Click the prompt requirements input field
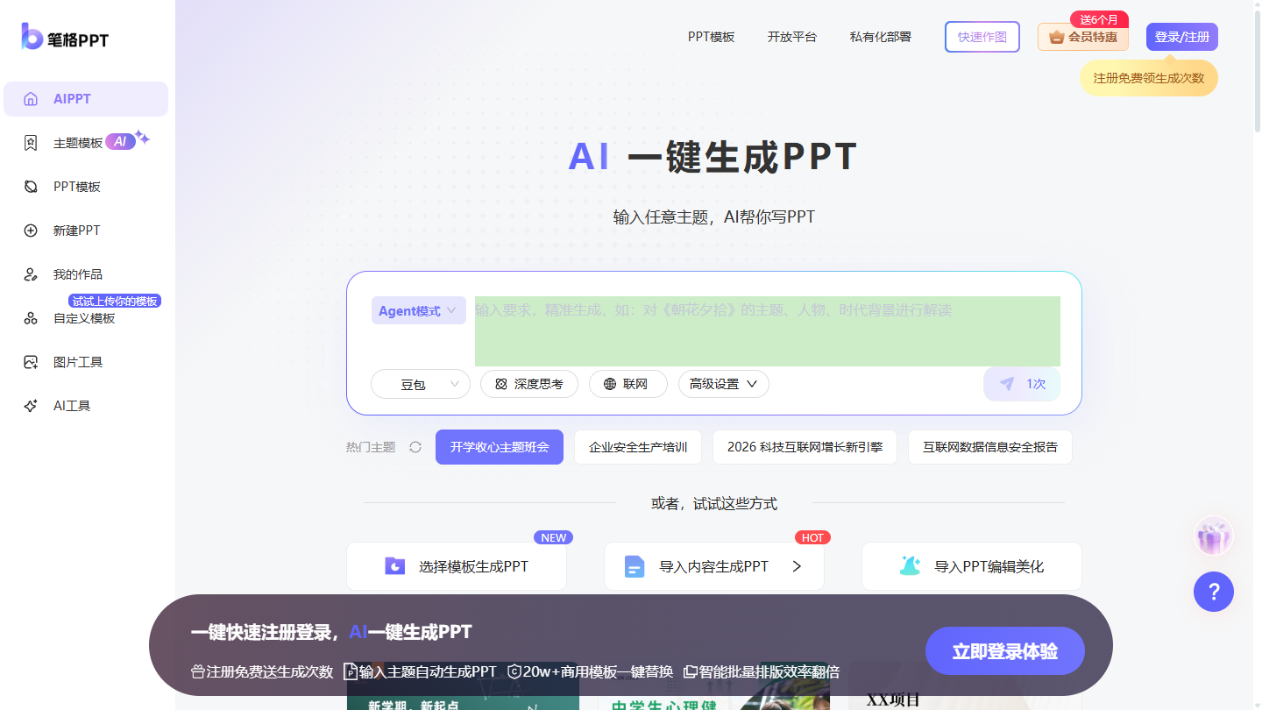This screenshot has height=710, width=1262. tap(768, 330)
